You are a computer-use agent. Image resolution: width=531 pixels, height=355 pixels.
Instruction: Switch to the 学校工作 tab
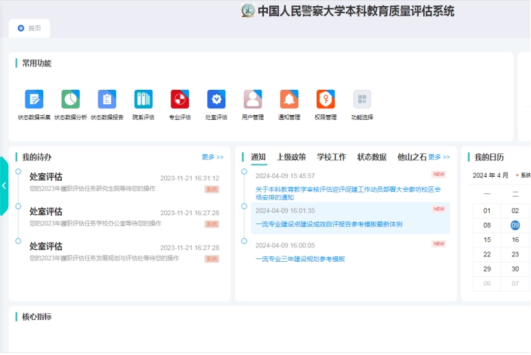tap(331, 157)
